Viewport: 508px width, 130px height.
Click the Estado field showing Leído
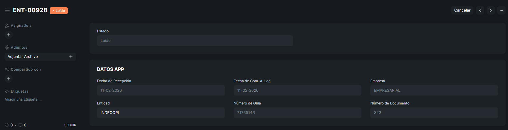(x=195, y=41)
